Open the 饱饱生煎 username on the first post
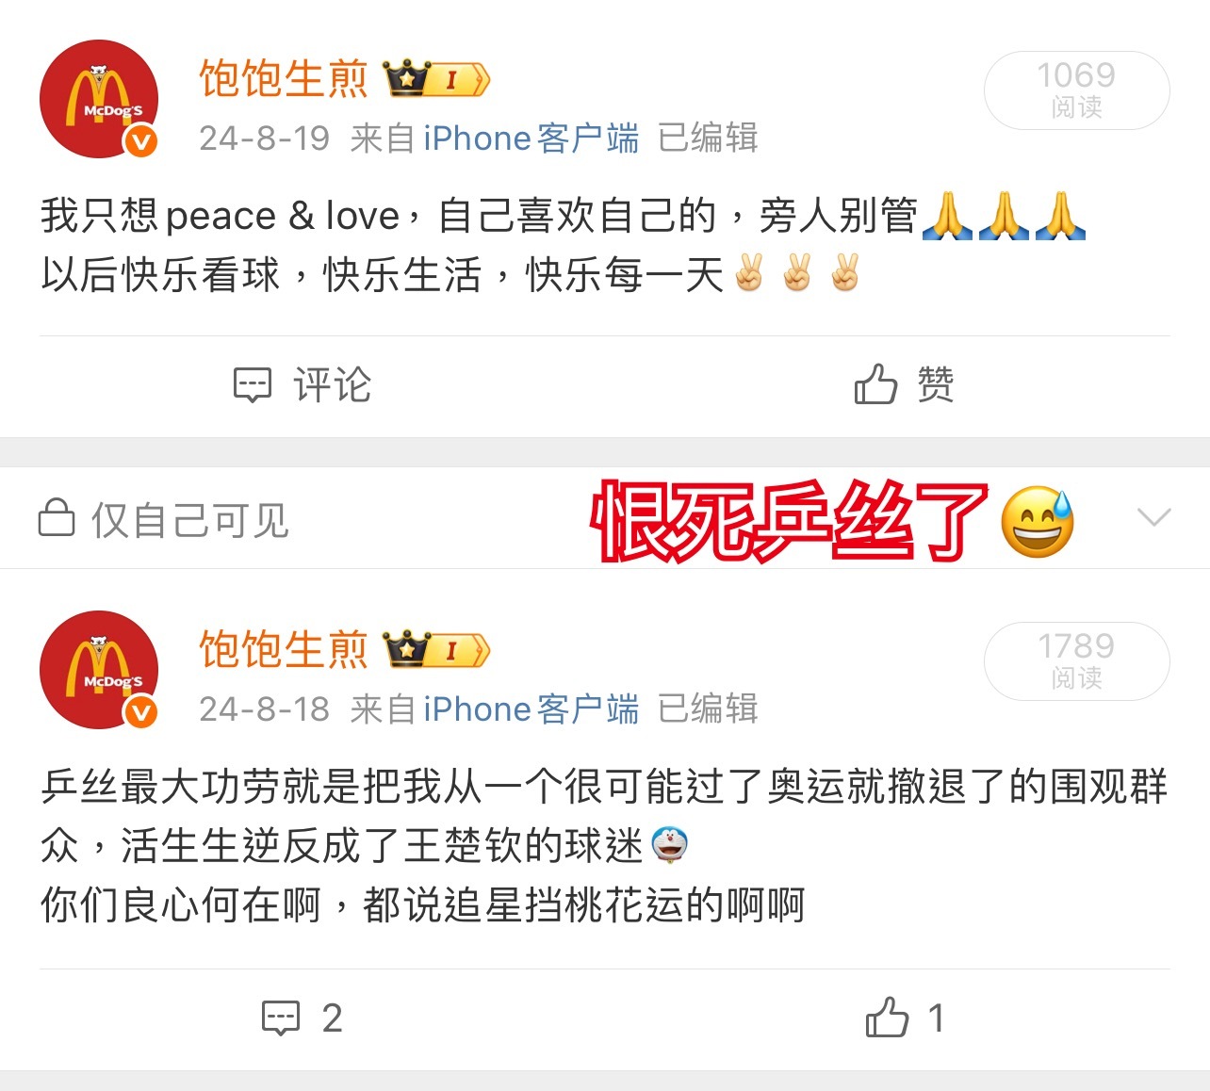Screen dimensions: 1210x1091 tap(284, 78)
